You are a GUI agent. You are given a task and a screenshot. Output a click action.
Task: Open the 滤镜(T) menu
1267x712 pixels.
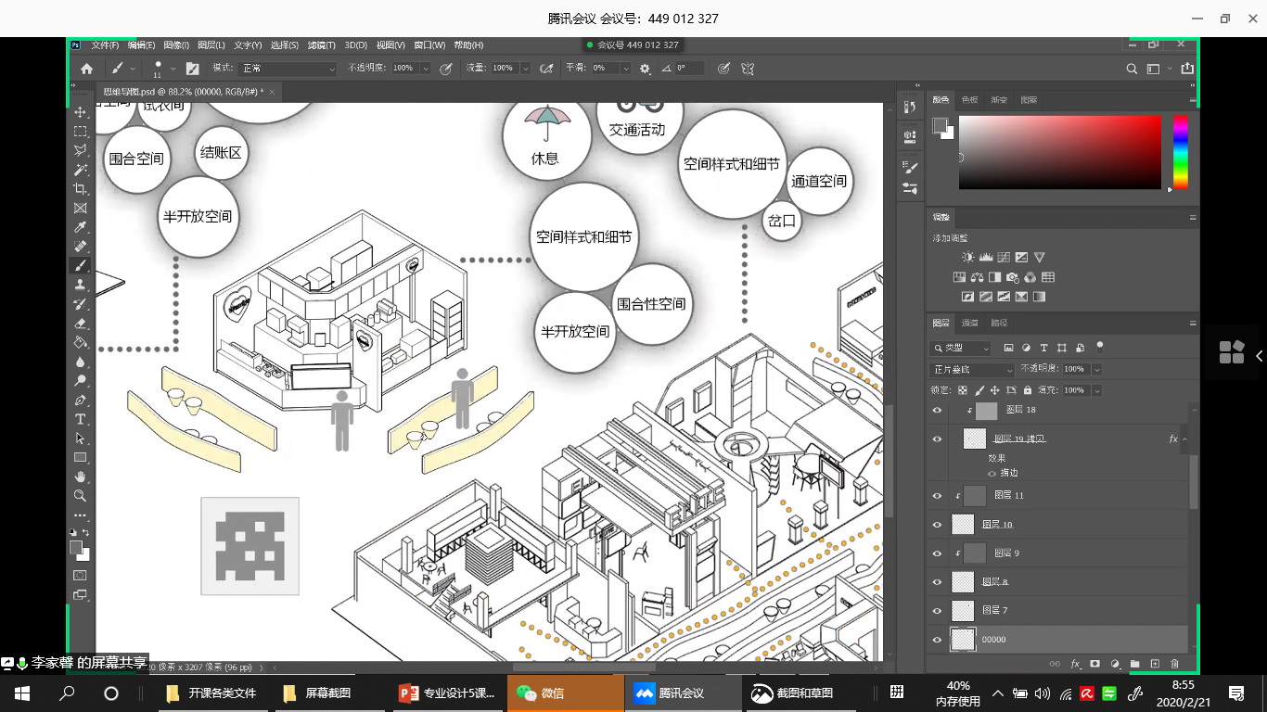[x=322, y=45]
